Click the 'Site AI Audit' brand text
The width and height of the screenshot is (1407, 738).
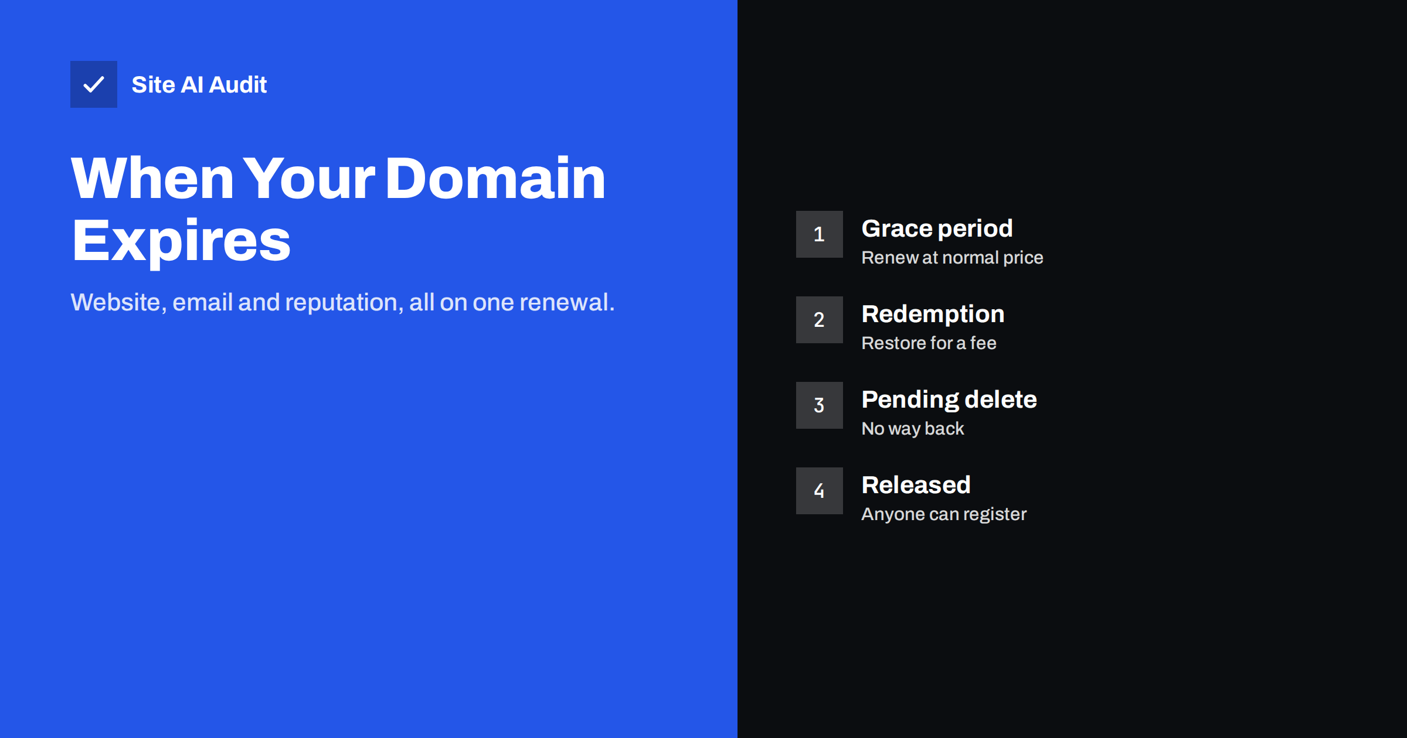coord(199,85)
